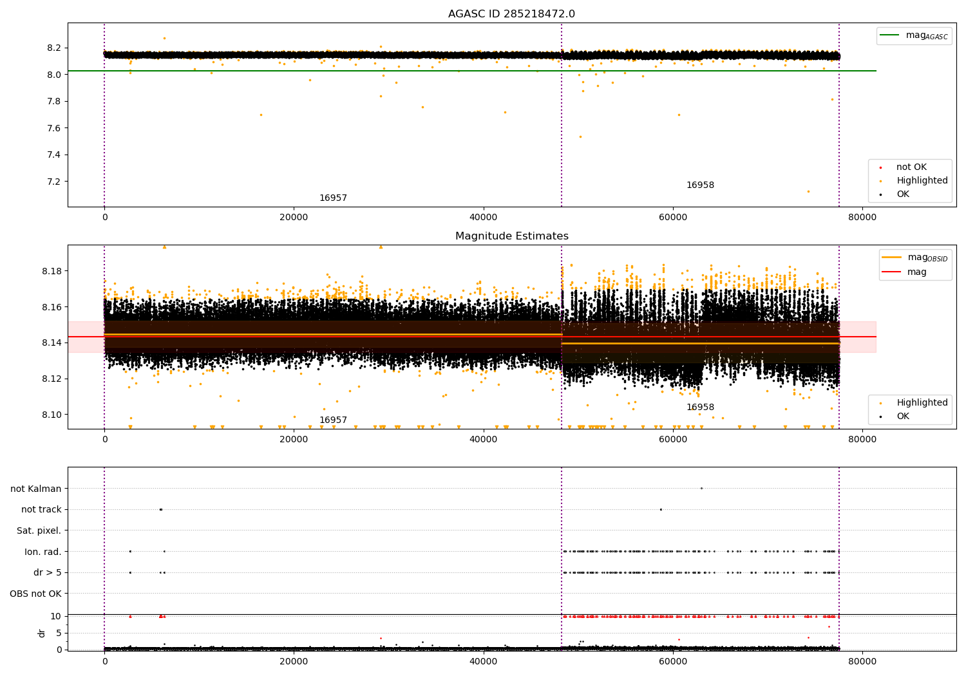
Task: Click the "40000" x-tick under the middle plot
Action: tap(483, 440)
